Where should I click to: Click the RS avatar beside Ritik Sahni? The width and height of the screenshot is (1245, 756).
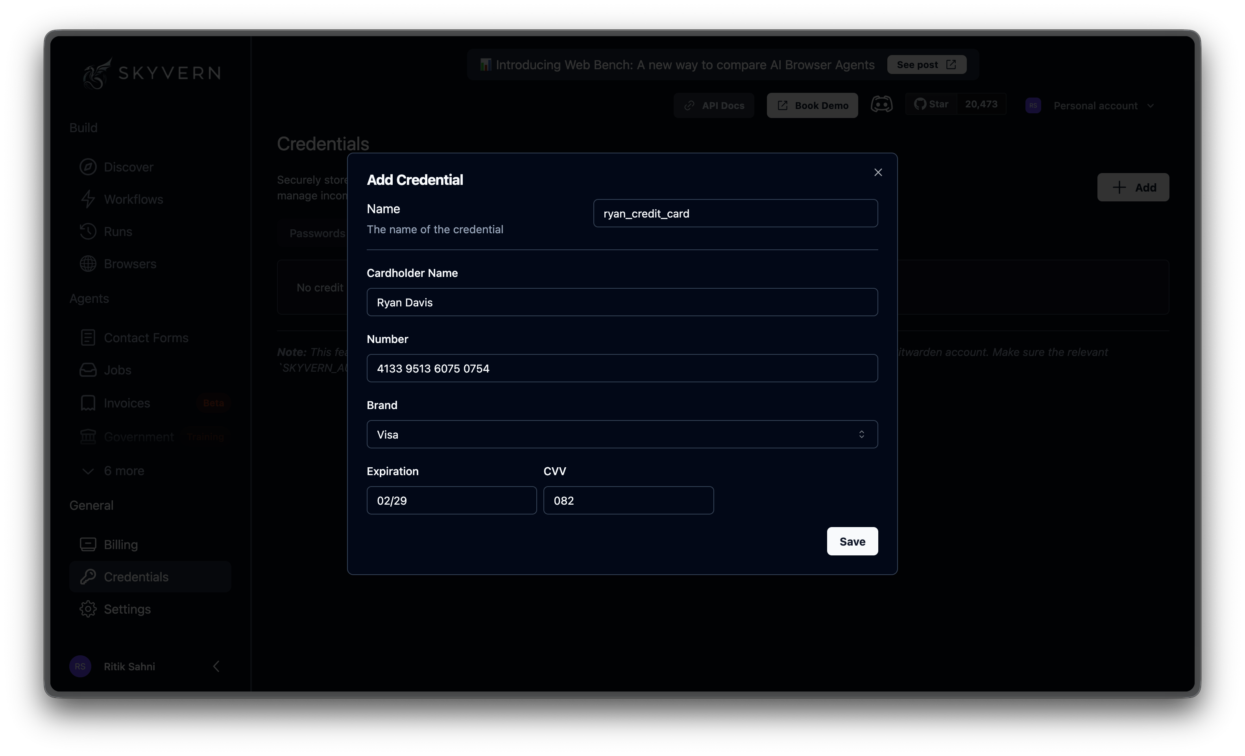(80, 666)
